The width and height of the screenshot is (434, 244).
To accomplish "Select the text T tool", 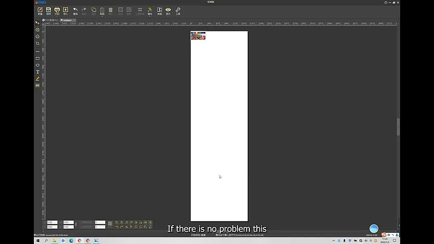I will click(38, 72).
